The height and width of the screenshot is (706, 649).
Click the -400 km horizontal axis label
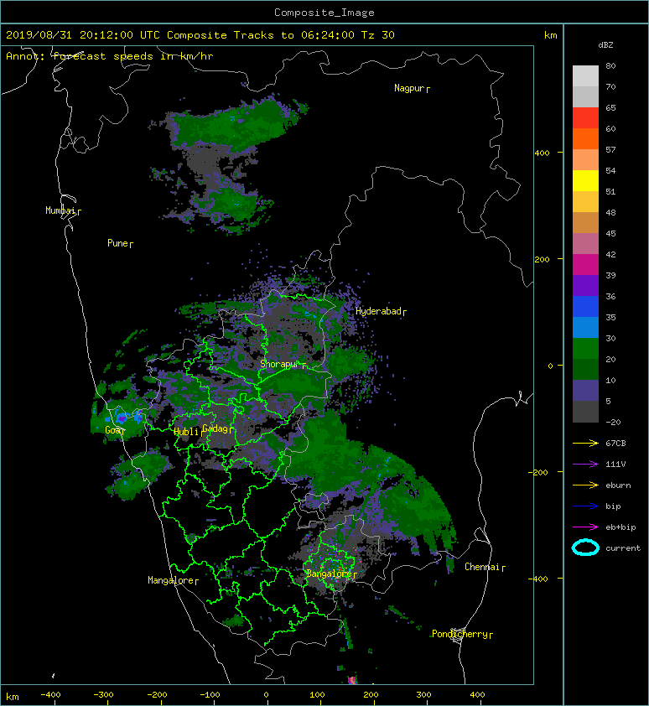coord(50,695)
